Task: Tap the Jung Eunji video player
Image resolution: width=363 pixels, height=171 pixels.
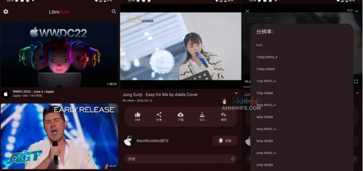Action: [x=181, y=46]
